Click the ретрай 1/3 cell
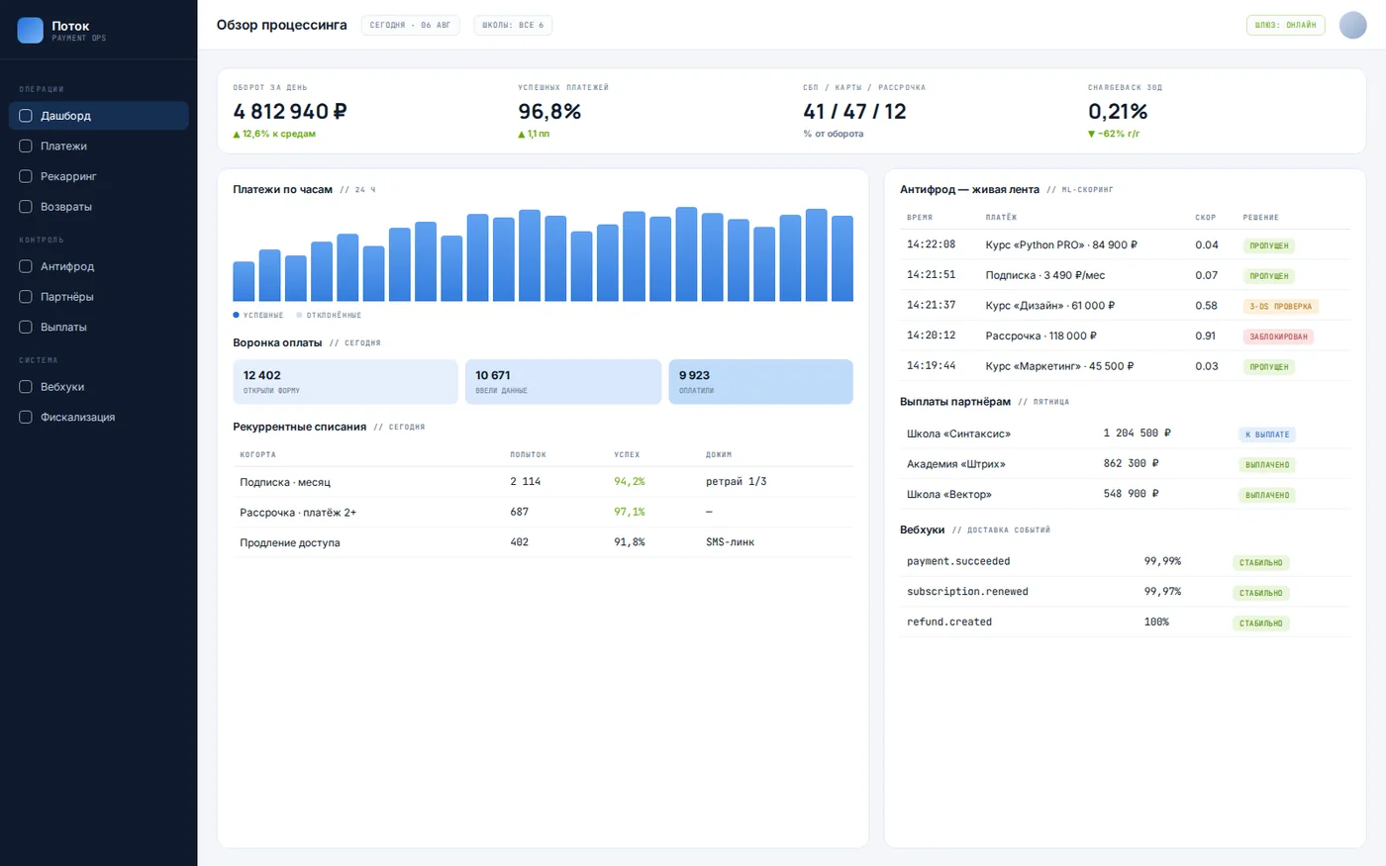The width and height of the screenshot is (1386, 866). pos(736,482)
